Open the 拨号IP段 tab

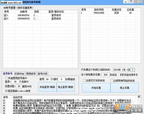click(42, 74)
